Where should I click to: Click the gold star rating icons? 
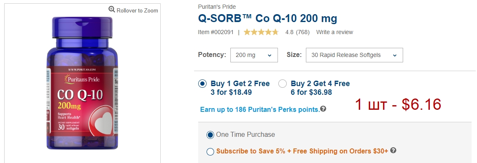click(x=261, y=32)
